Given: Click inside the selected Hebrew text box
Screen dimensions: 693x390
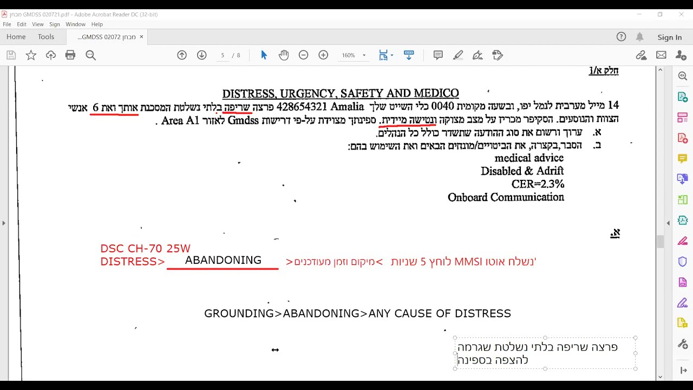Looking at the screenshot, I should [x=545, y=353].
